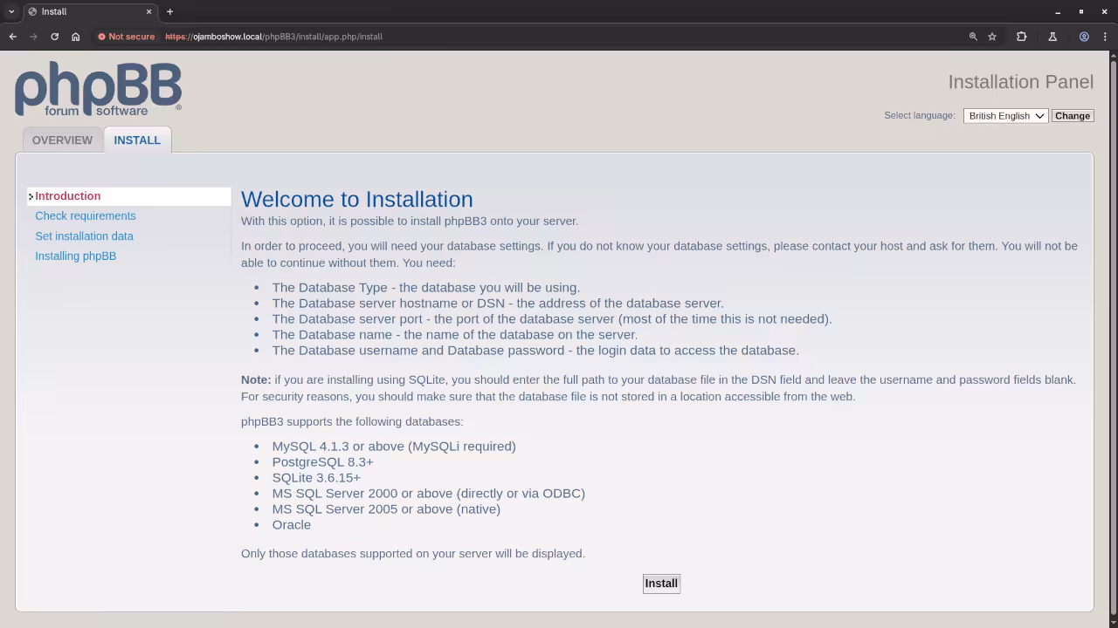Click 'MS SQL Server 2005 or above (native)'

click(386, 509)
